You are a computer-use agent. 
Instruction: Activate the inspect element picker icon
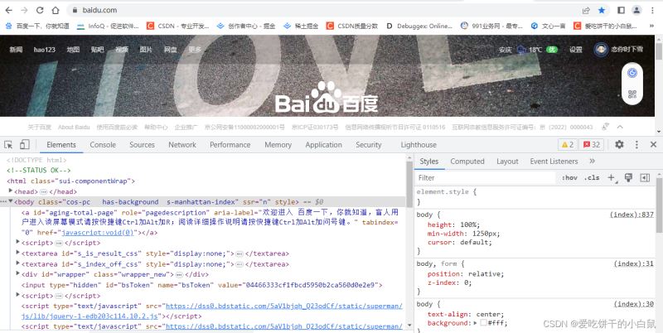8,144
